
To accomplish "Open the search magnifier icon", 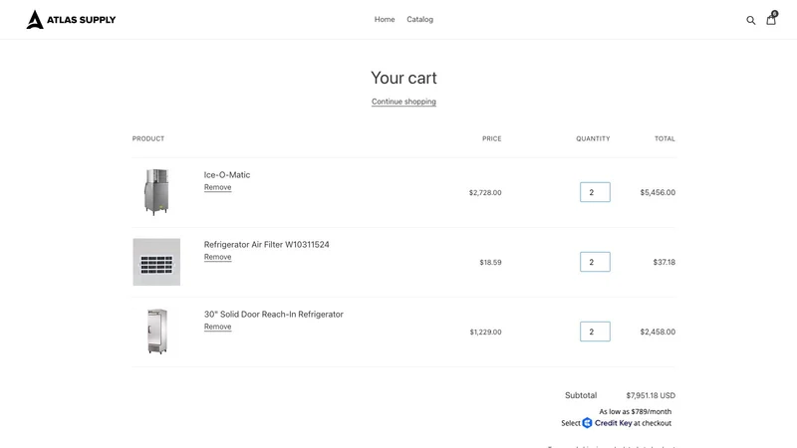I will coord(750,20).
